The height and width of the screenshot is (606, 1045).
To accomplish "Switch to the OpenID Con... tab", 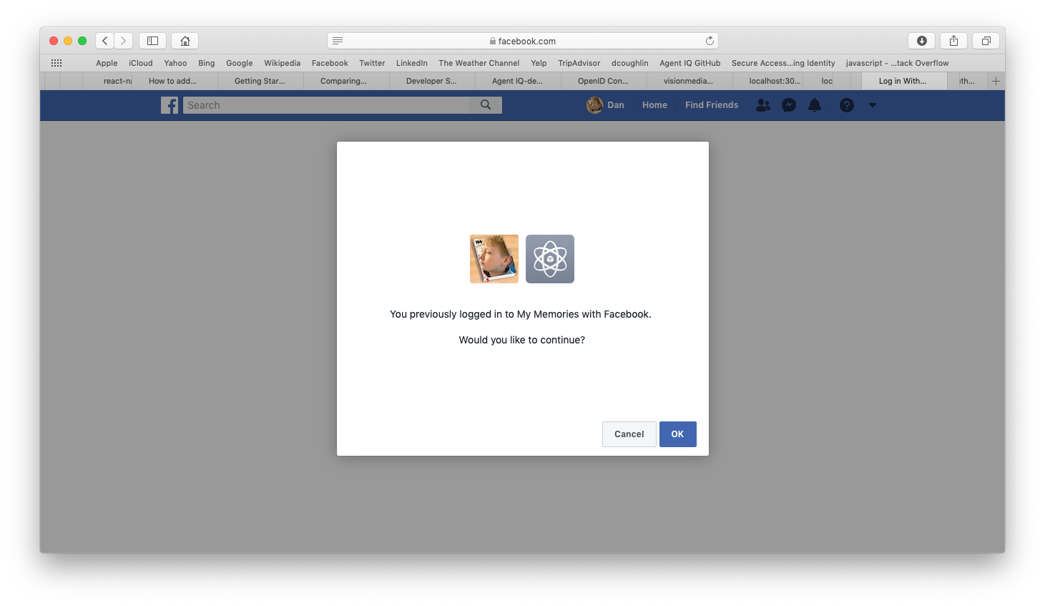I will tap(604, 81).
